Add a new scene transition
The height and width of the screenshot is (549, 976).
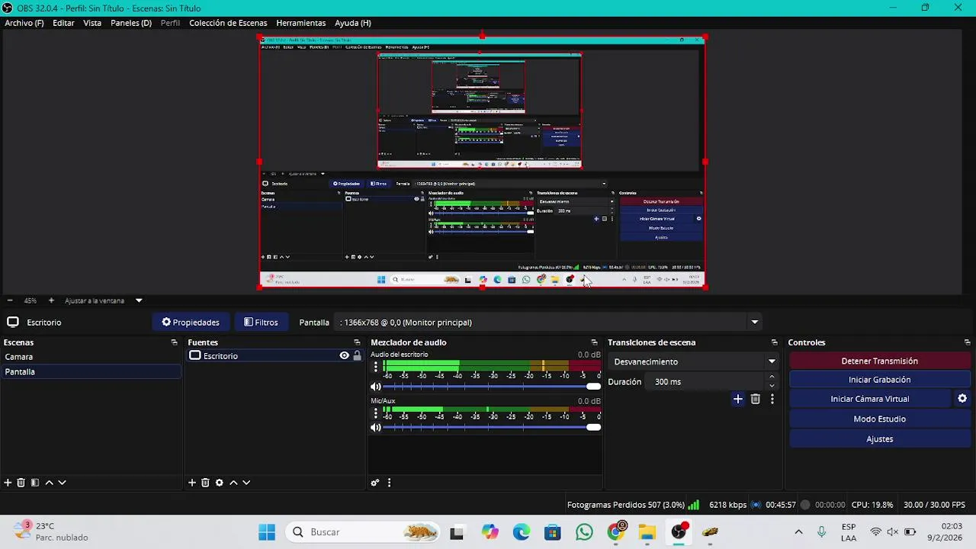tap(737, 399)
